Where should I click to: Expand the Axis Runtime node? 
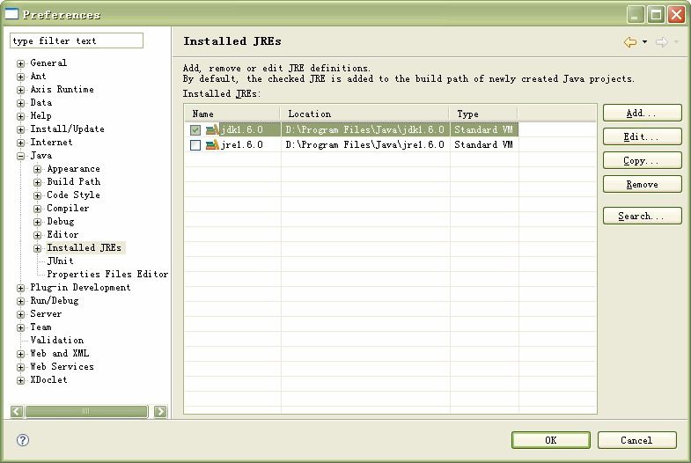pos(21,90)
